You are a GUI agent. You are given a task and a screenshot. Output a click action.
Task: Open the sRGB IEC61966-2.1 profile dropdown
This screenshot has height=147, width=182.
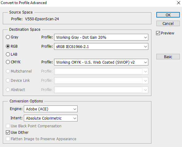101,46
